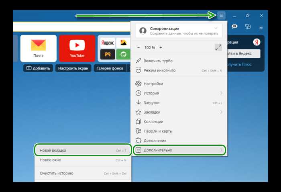
Task: Open the hamburger menu button in title bar
Action: pos(221,15)
